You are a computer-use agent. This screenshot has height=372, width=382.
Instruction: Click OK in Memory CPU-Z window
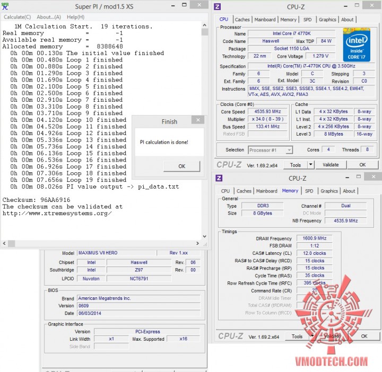point(364,336)
